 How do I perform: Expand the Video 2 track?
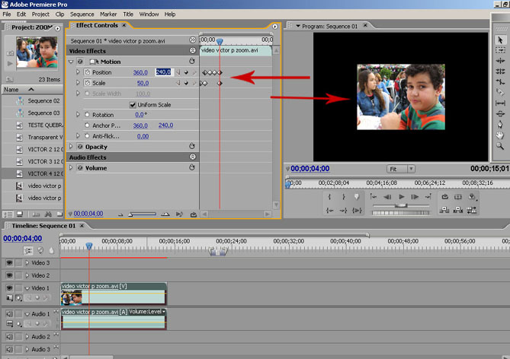(27, 275)
